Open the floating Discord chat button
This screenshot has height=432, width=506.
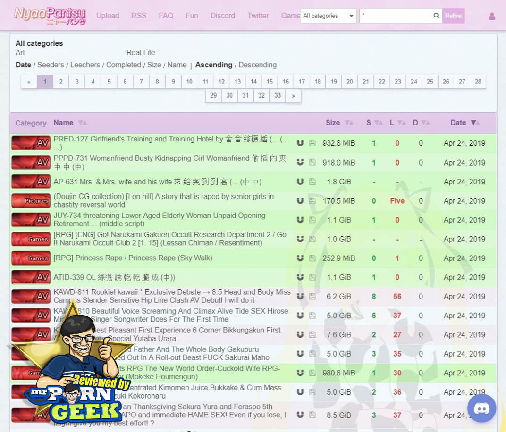coord(481,408)
